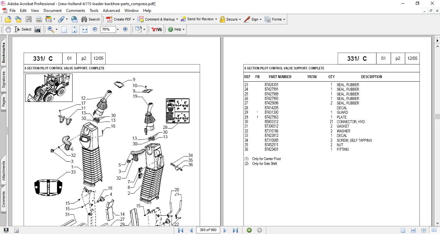Open the zoom percentage dropdown arrow

pos(118,29)
